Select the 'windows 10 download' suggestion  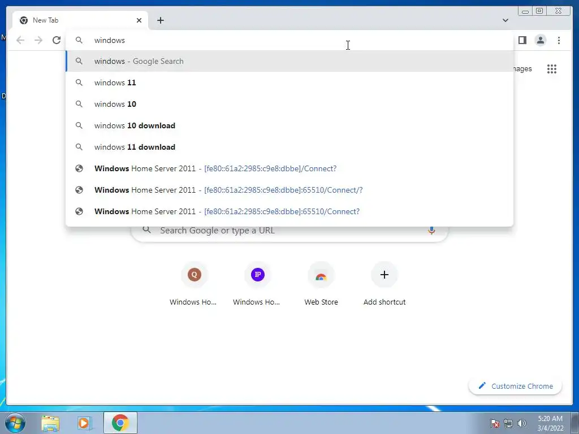(289, 125)
